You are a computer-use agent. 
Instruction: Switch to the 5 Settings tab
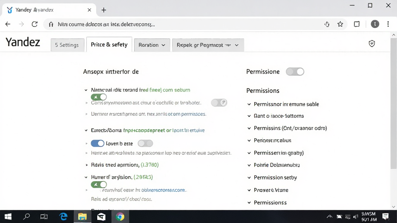pos(67,45)
